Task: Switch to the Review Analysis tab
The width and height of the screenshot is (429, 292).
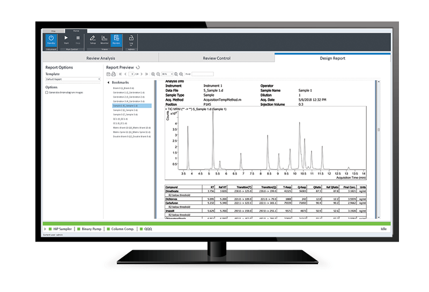Action: [100, 58]
